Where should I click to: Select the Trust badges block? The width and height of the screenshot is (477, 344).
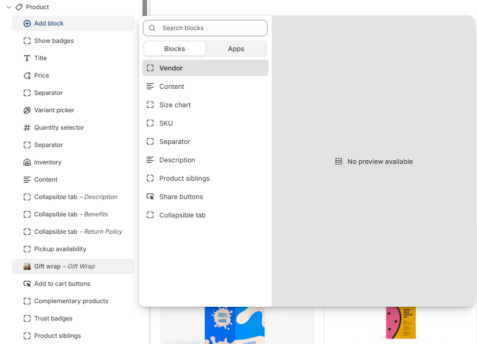click(74, 318)
